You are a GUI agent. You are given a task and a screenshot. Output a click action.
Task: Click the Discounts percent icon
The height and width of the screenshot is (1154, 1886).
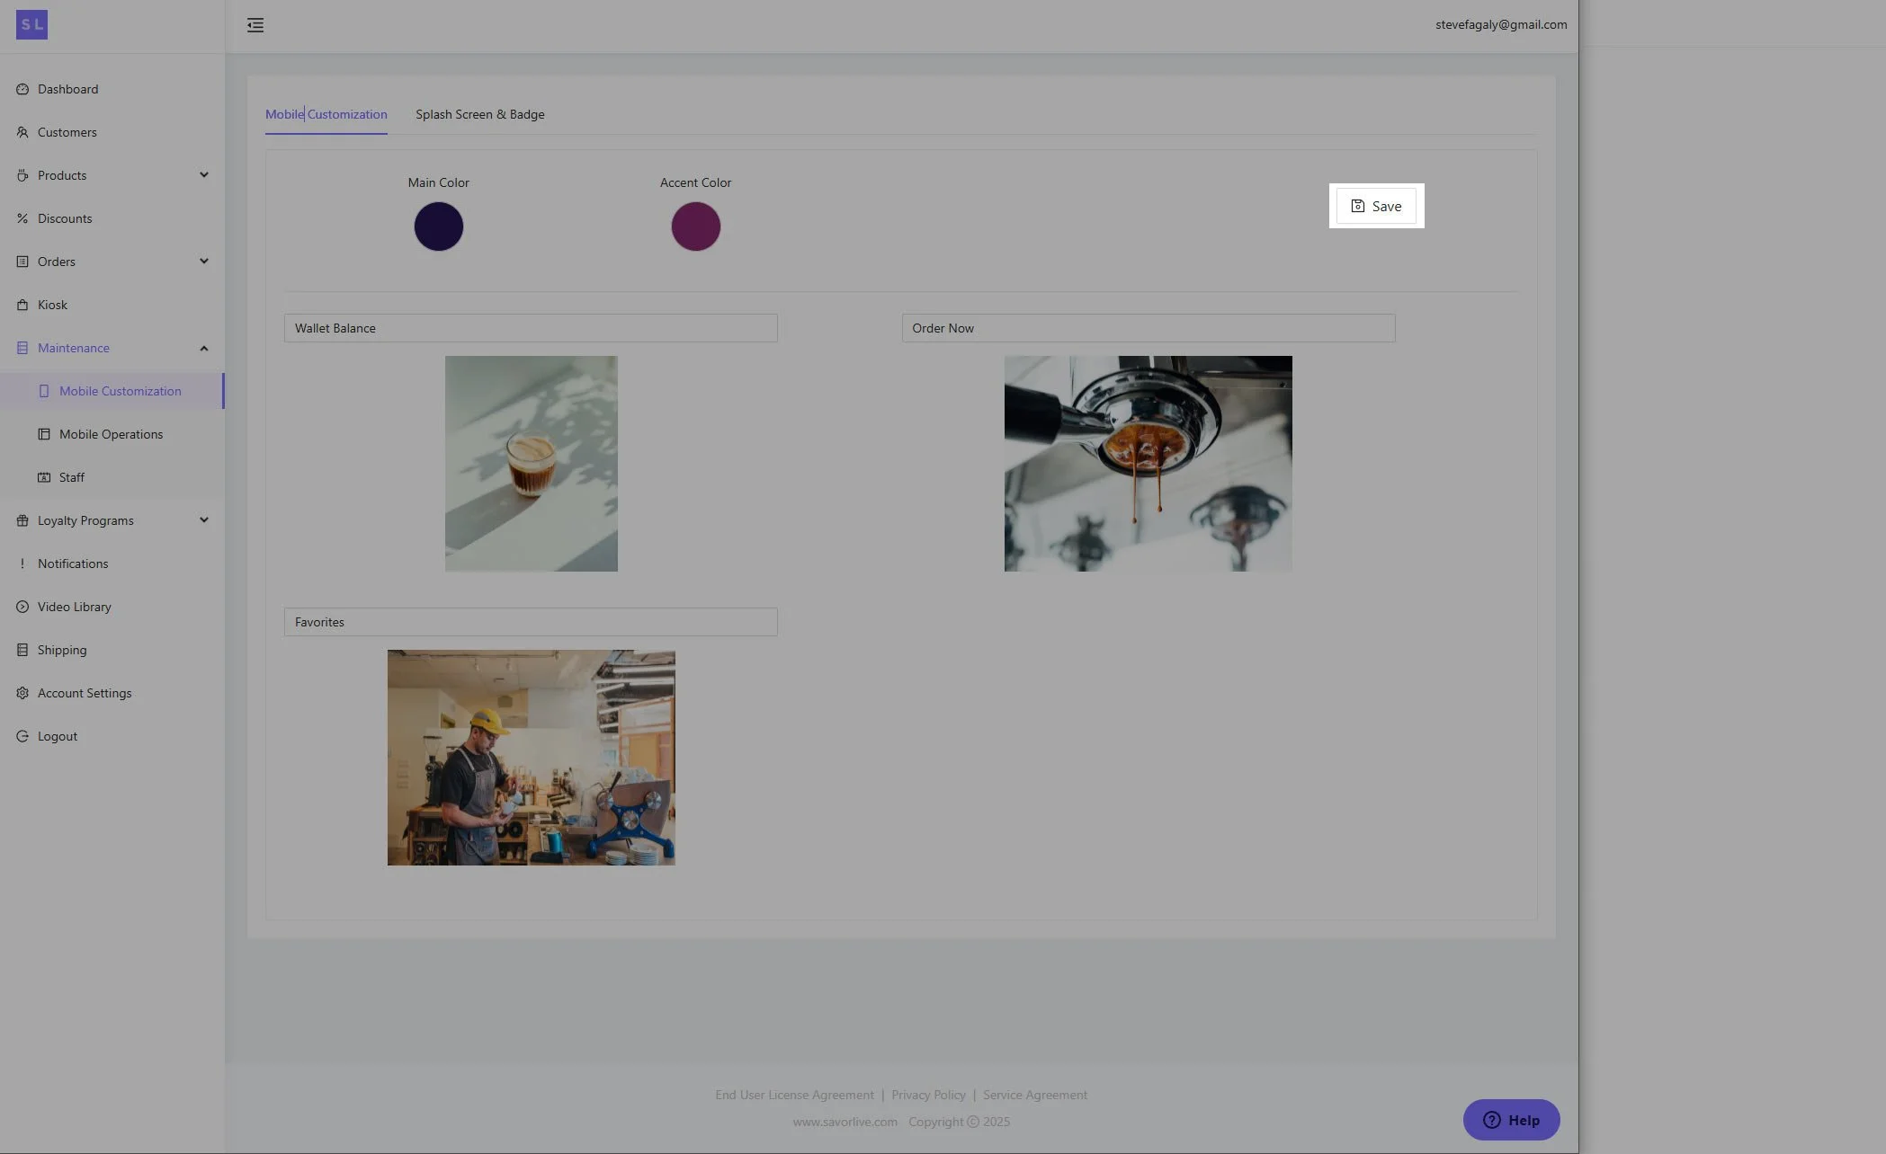coord(22,218)
